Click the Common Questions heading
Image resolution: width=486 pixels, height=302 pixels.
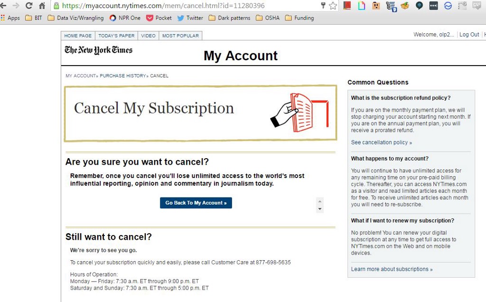[x=378, y=83]
